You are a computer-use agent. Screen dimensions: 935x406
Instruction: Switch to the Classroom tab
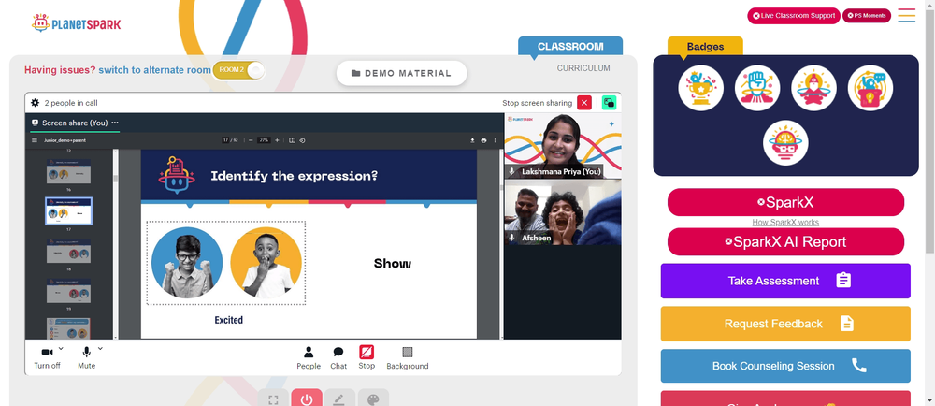[x=570, y=47]
